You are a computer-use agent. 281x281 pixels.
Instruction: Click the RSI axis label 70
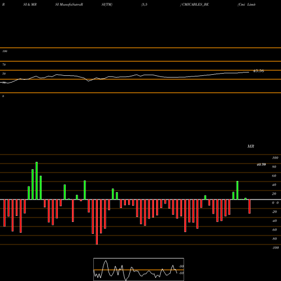[x=4, y=65]
